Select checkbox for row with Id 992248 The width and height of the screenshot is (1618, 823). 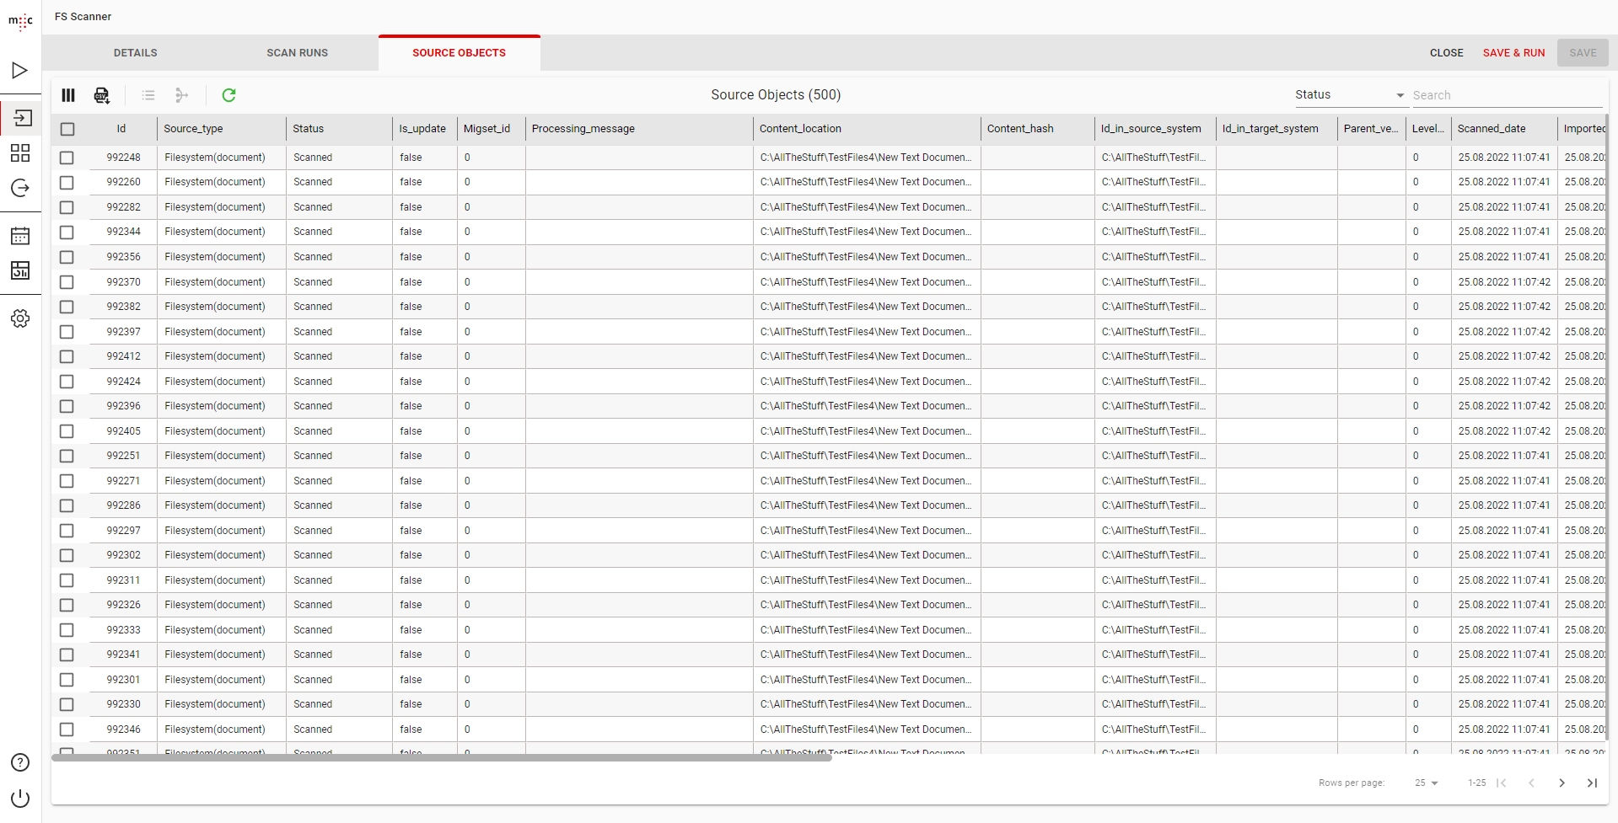(67, 158)
